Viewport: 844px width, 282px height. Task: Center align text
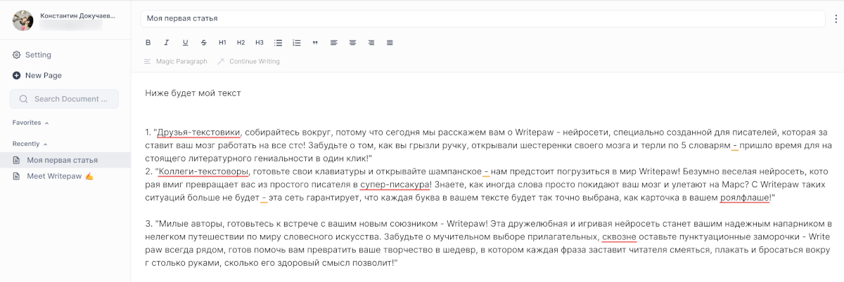click(x=352, y=43)
